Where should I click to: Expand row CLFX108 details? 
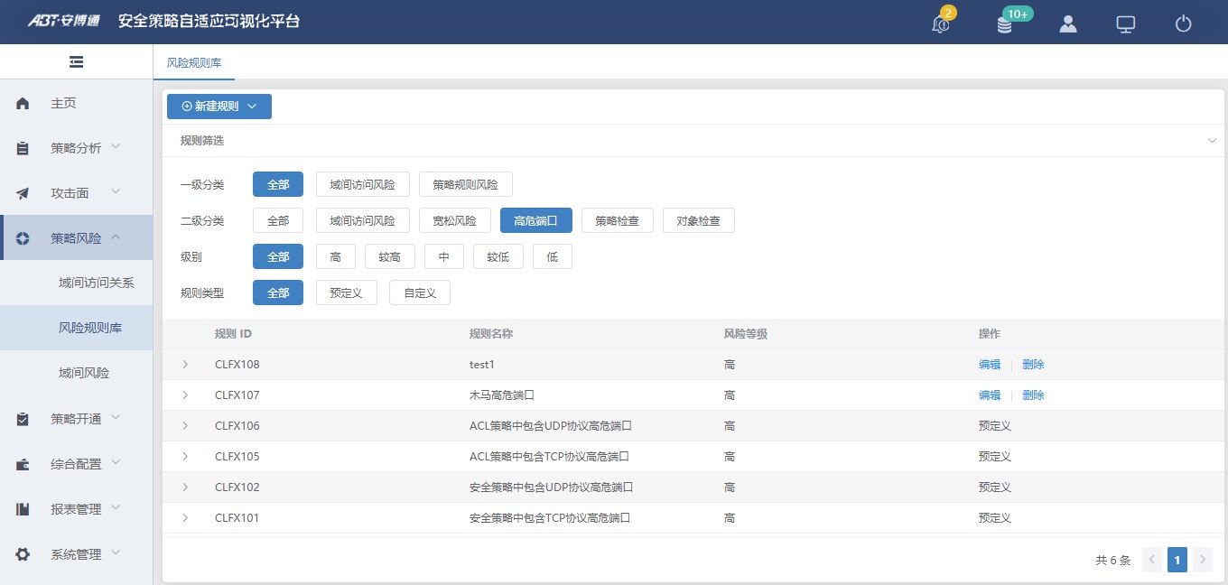[185, 365]
